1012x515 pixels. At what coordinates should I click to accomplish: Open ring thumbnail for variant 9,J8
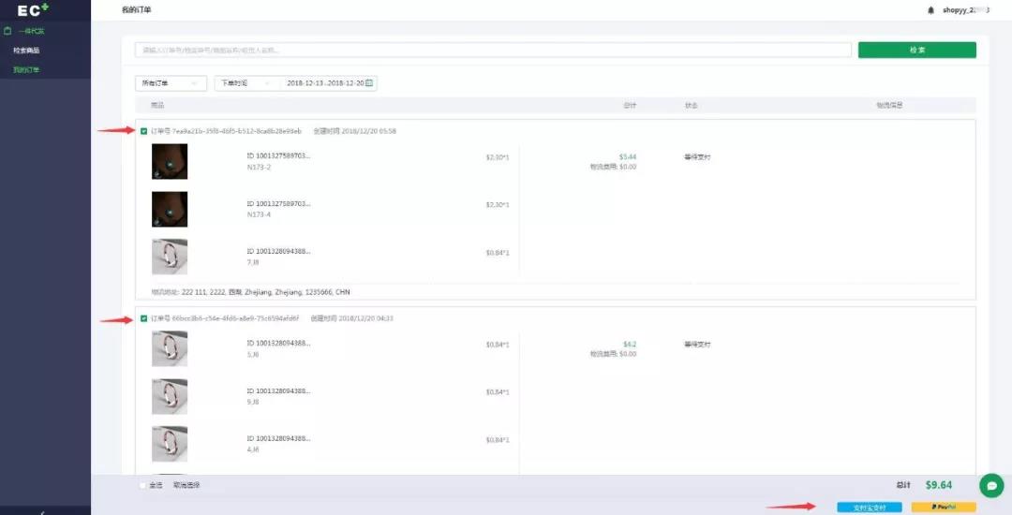(170, 396)
